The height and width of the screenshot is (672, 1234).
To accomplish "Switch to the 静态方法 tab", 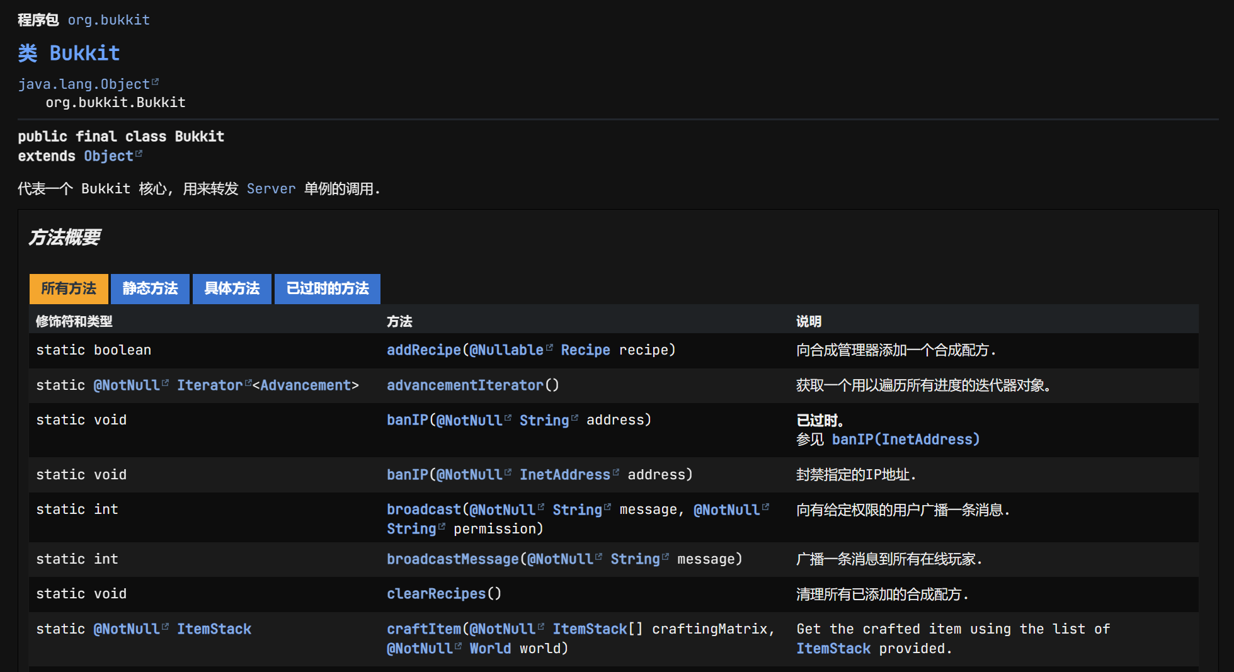I will pyautogui.click(x=150, y=289).
